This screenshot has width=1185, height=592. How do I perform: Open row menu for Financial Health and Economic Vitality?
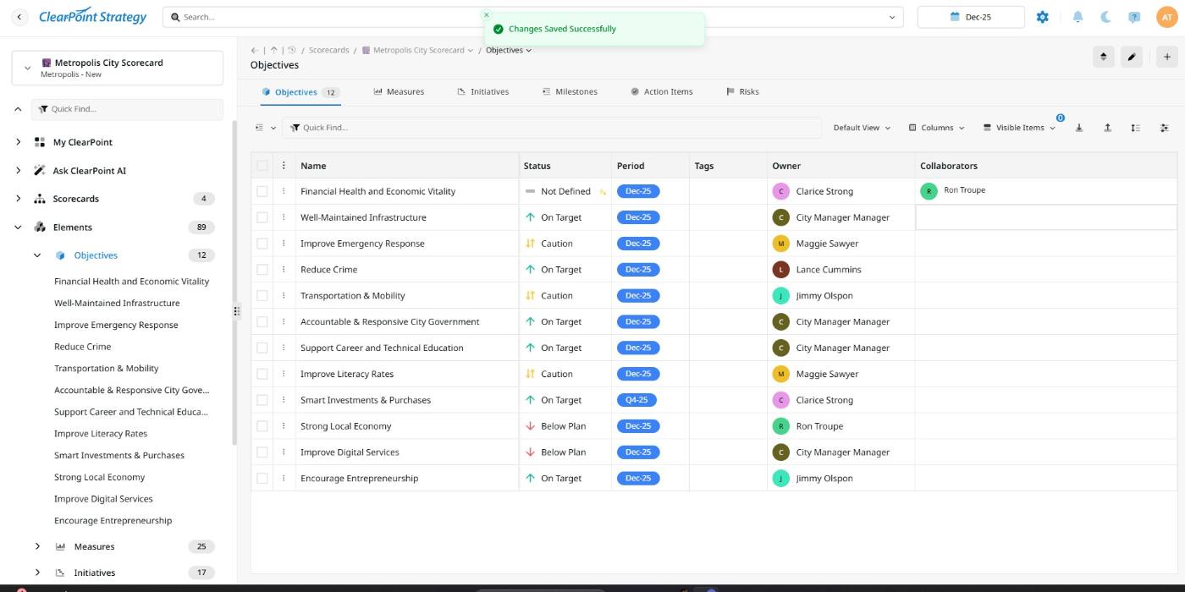tap(284, 191)
